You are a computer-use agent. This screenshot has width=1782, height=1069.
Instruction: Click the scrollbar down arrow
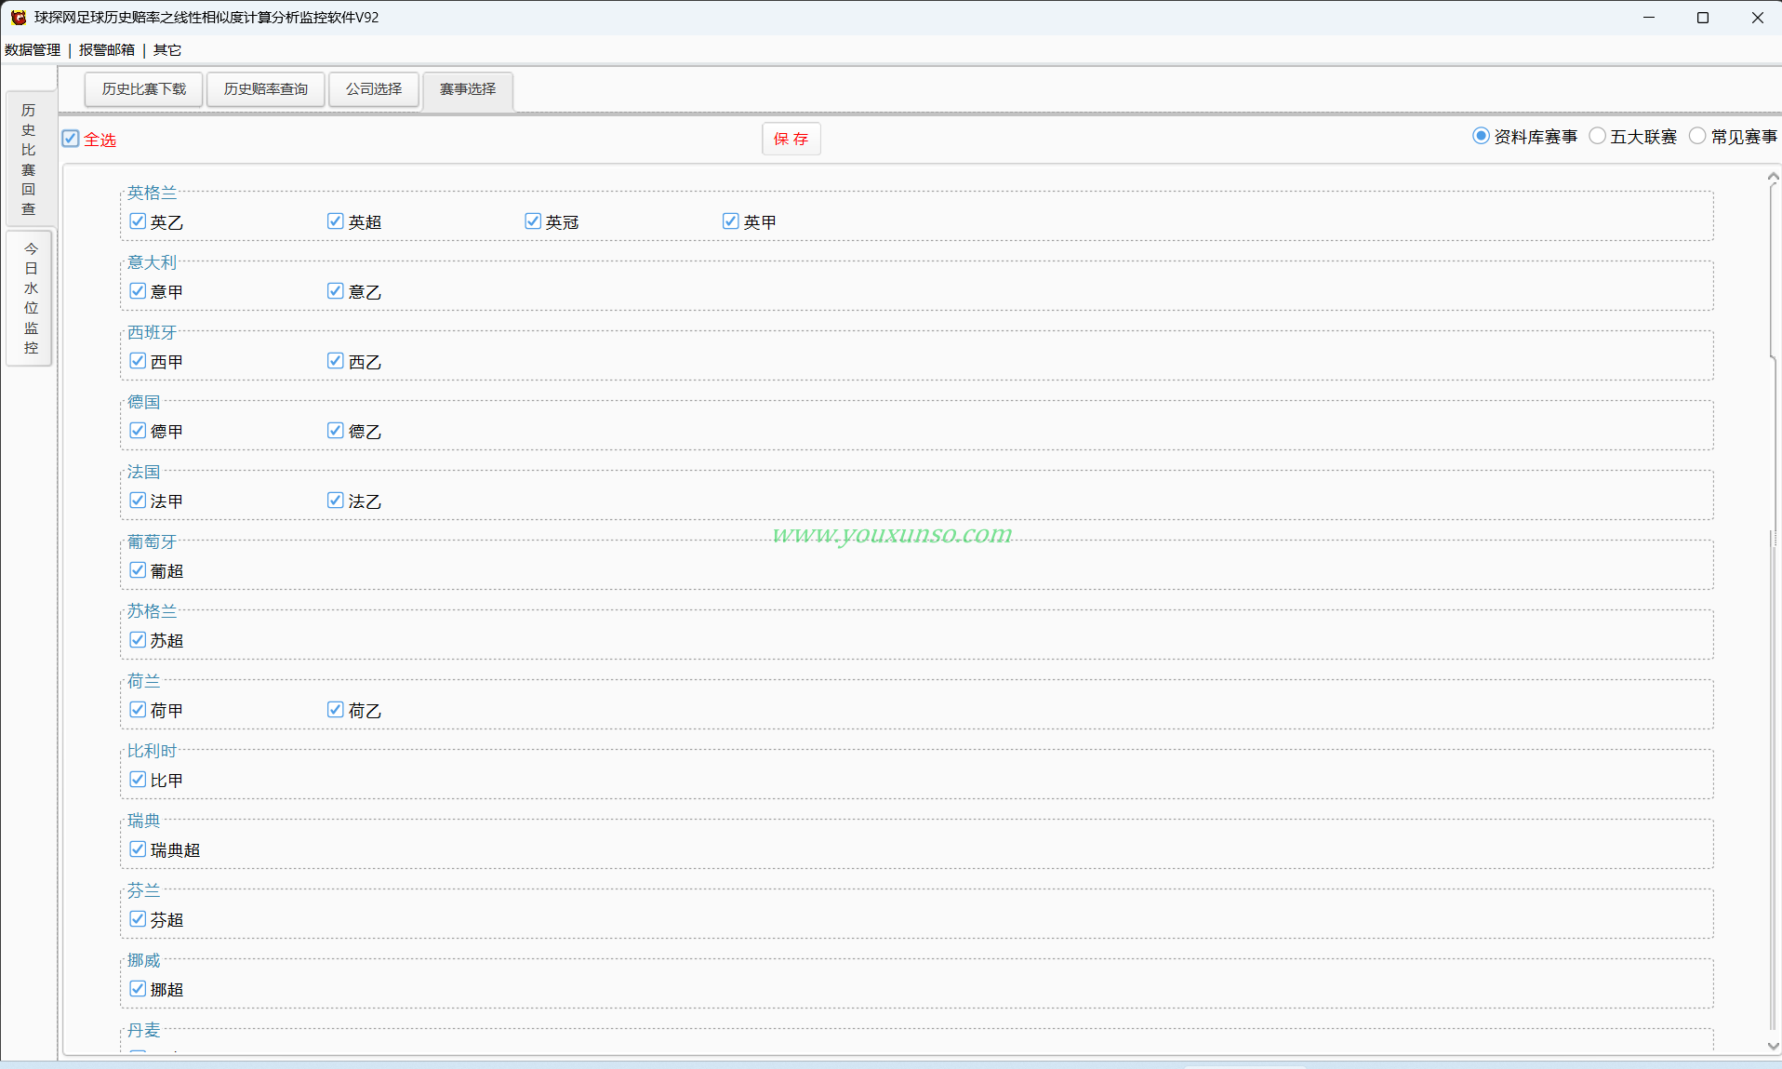[x=1773, y=1047]
